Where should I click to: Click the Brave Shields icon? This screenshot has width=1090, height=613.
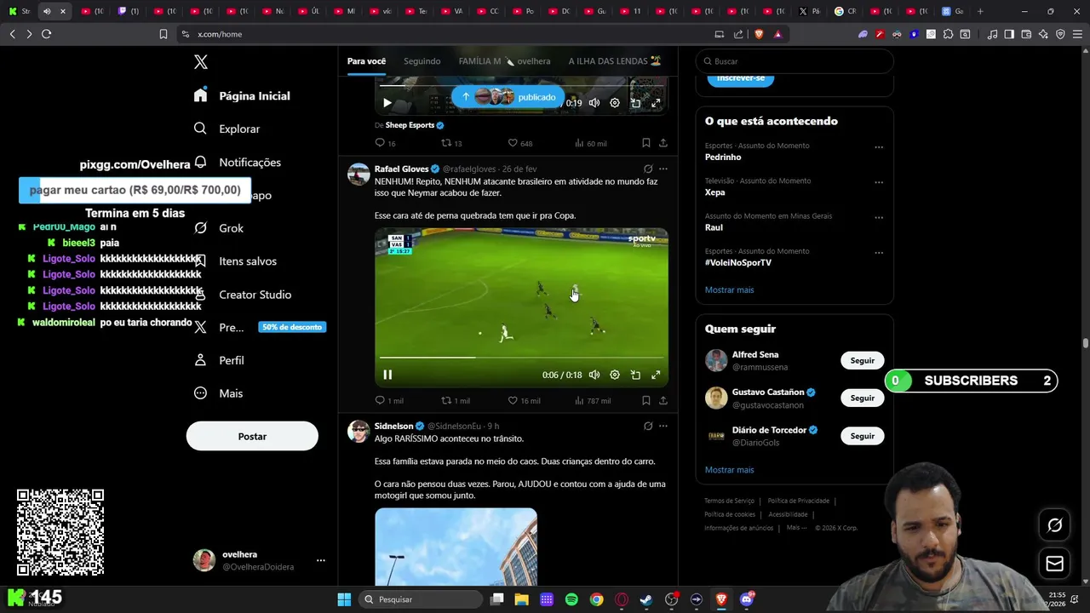[759, 34]
